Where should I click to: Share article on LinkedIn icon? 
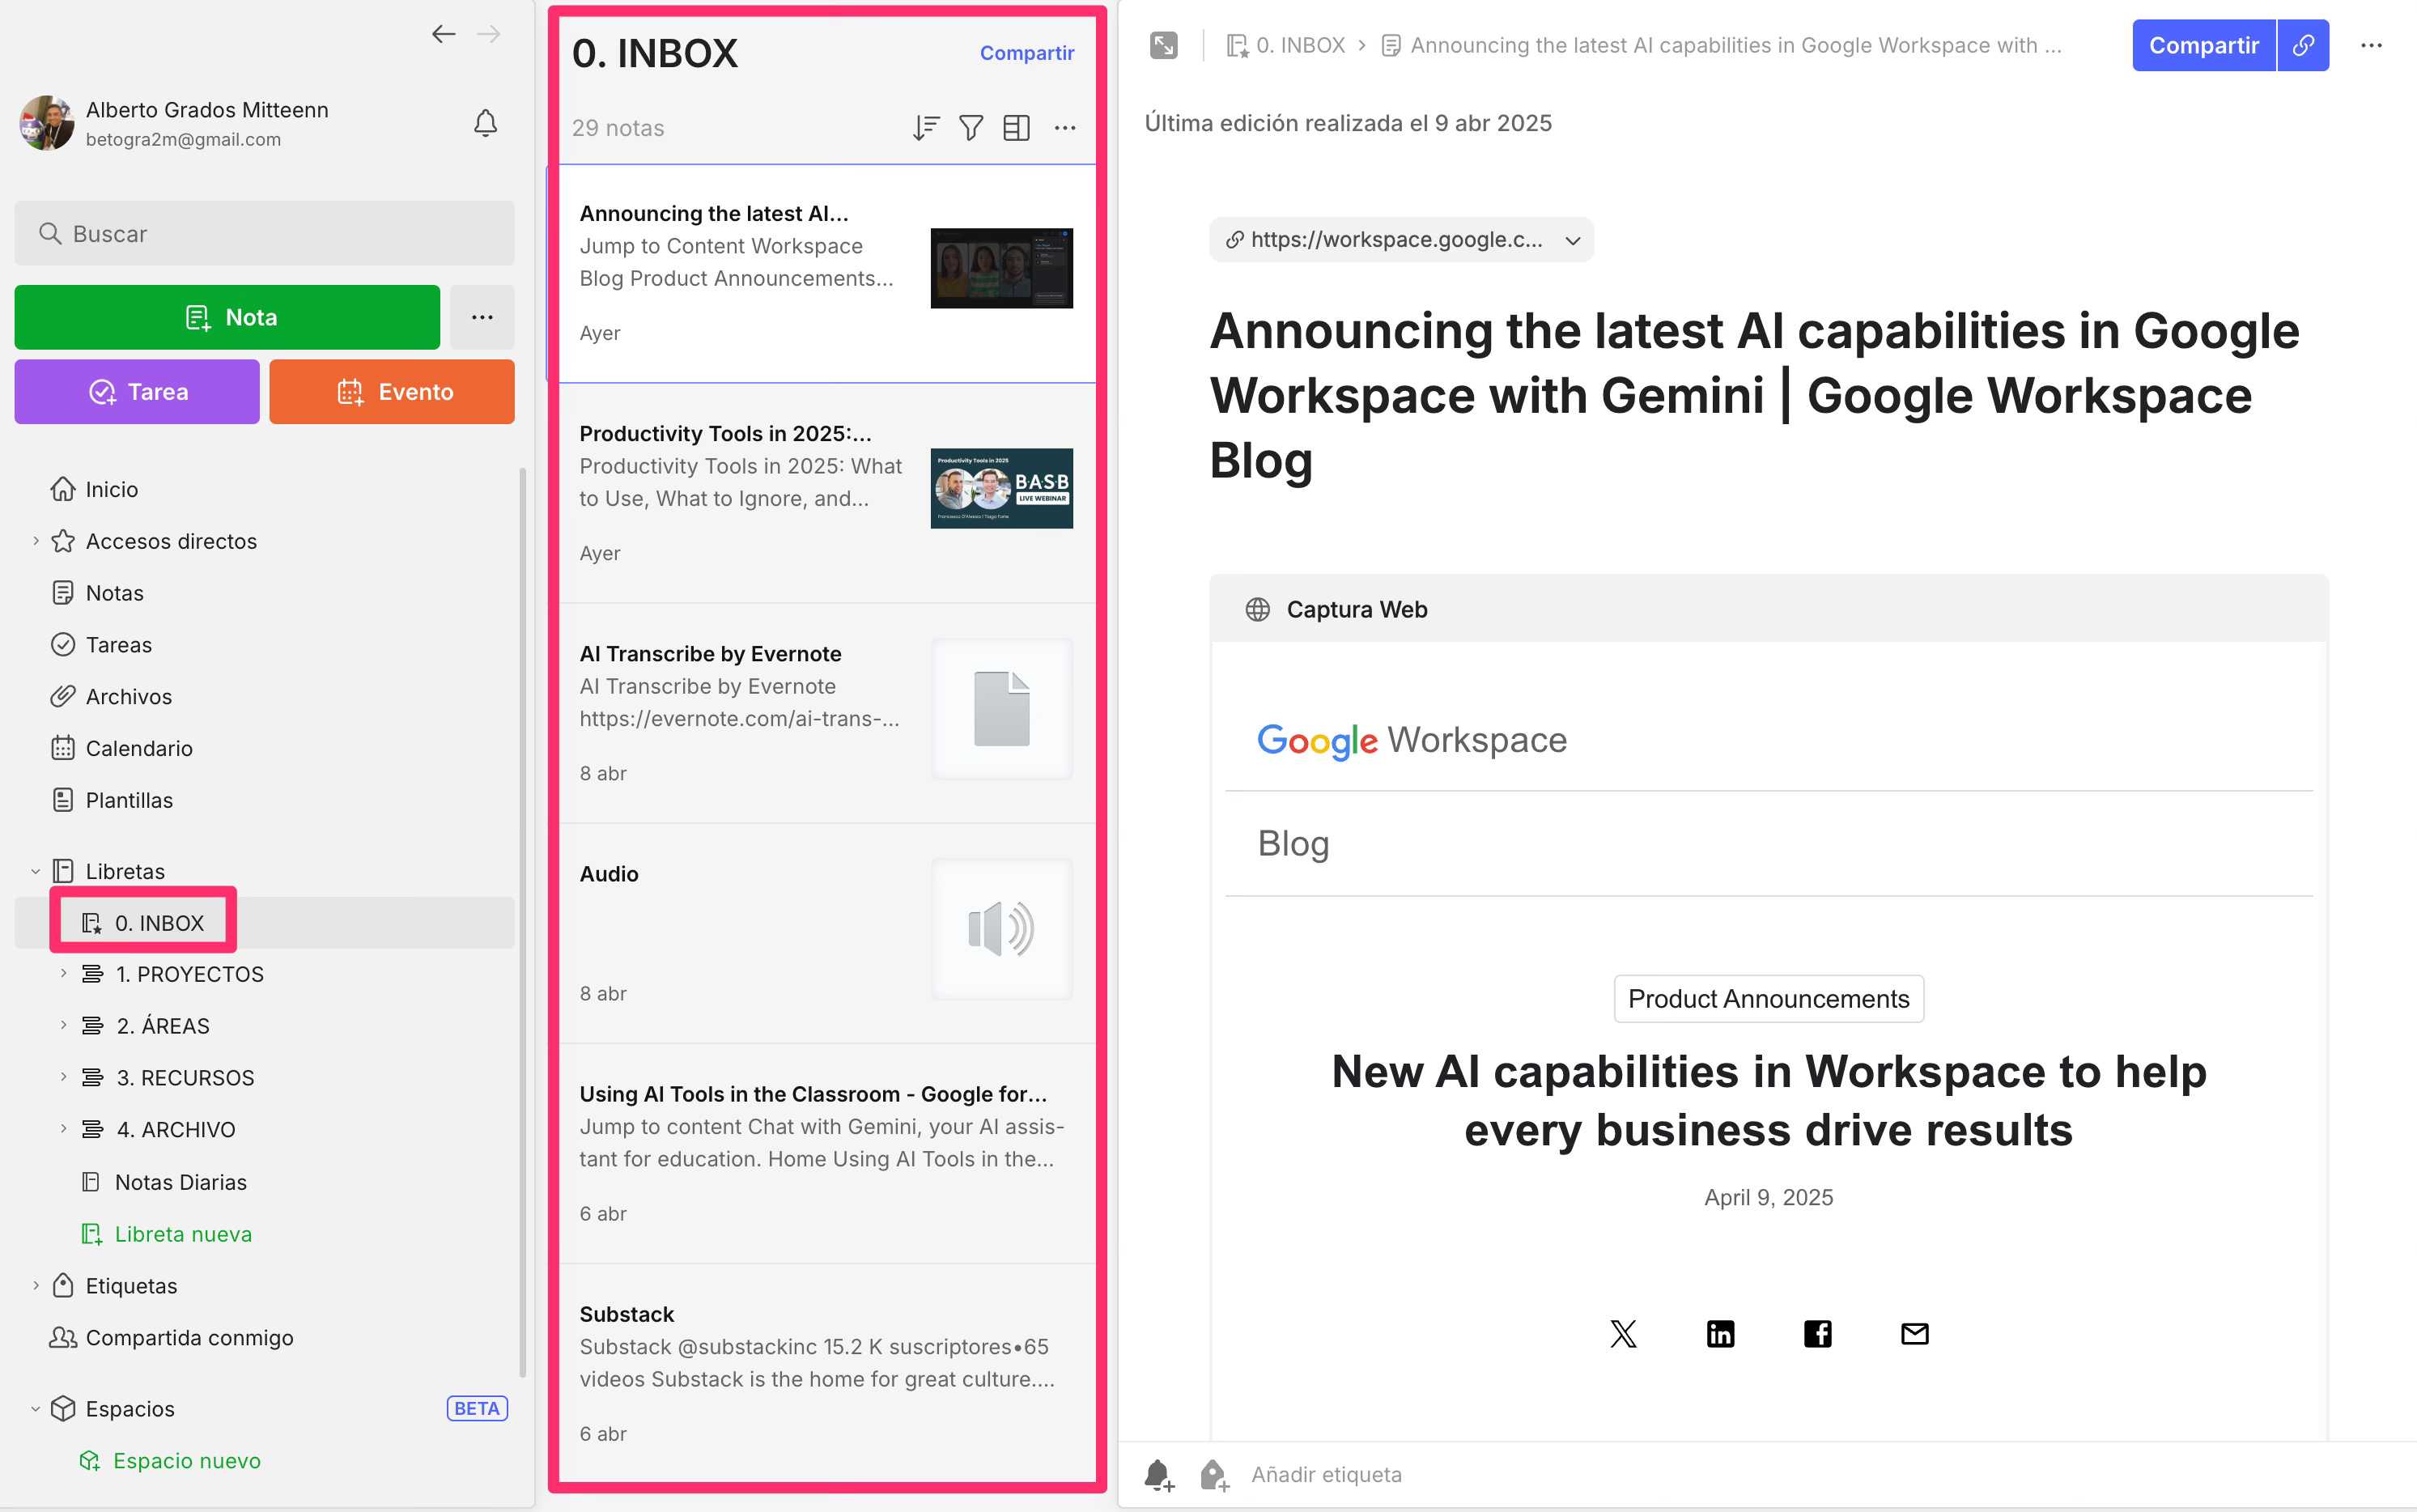pyautogui.click(x=1720, y=1333)
